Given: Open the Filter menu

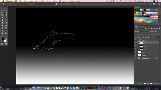Looking at the screenshot, I should pyautogui.click(x=55, y=1).
